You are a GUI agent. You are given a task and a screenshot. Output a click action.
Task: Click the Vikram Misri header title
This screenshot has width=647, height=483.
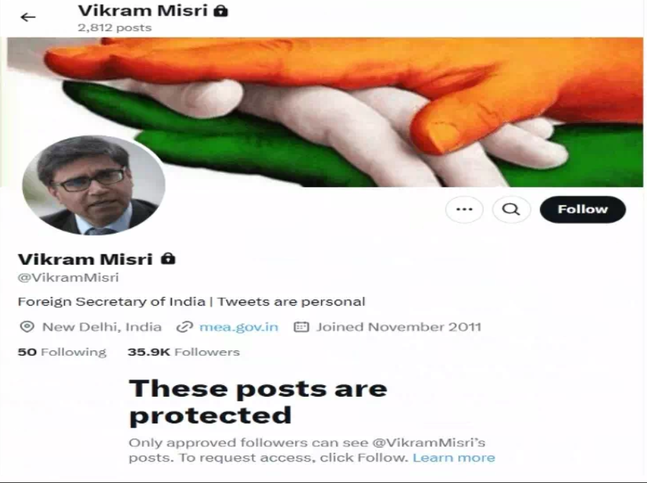pyautogui.click(x=142, y=10)
